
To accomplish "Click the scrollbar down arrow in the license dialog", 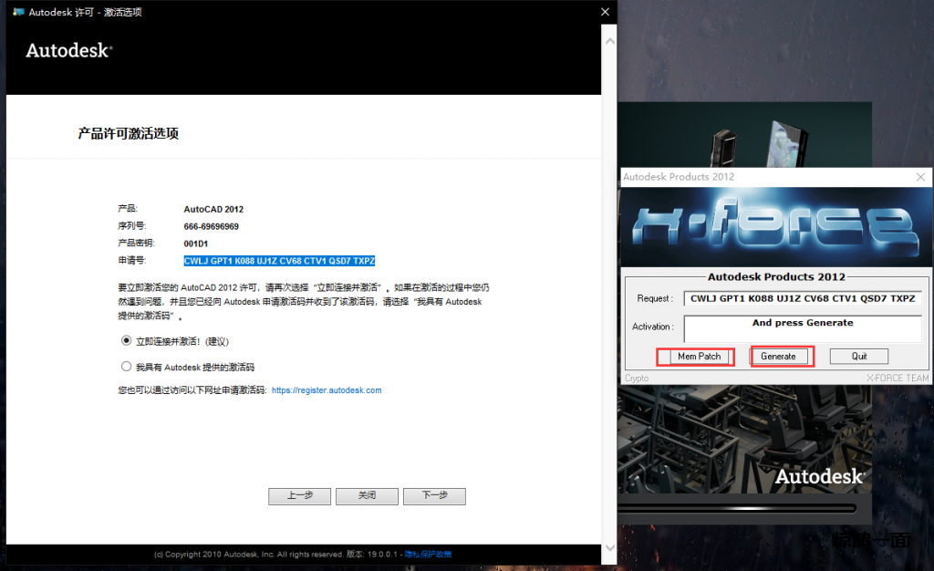I will [608, 546].
